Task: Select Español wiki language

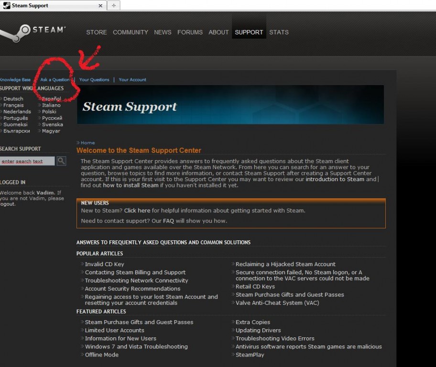Action: click(x=52, y=99)
